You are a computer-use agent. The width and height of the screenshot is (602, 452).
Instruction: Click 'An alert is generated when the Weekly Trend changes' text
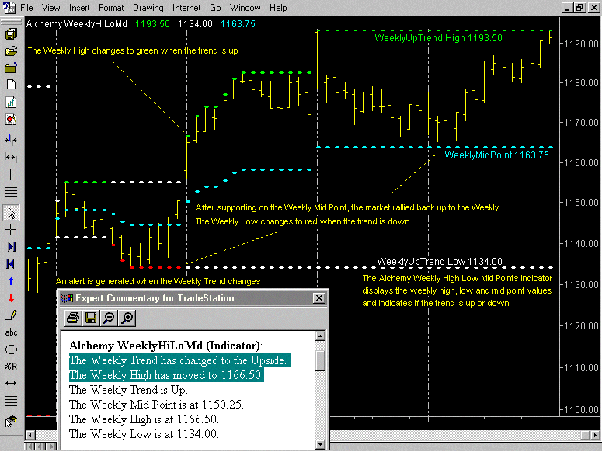click(158, 281)
